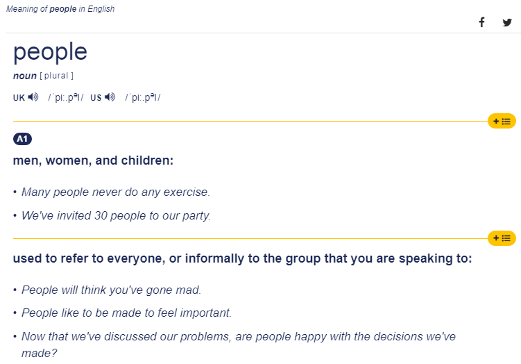Share this entry on Facebook
The width and height of the screenshot is (521, 364).
pos(481,22)
